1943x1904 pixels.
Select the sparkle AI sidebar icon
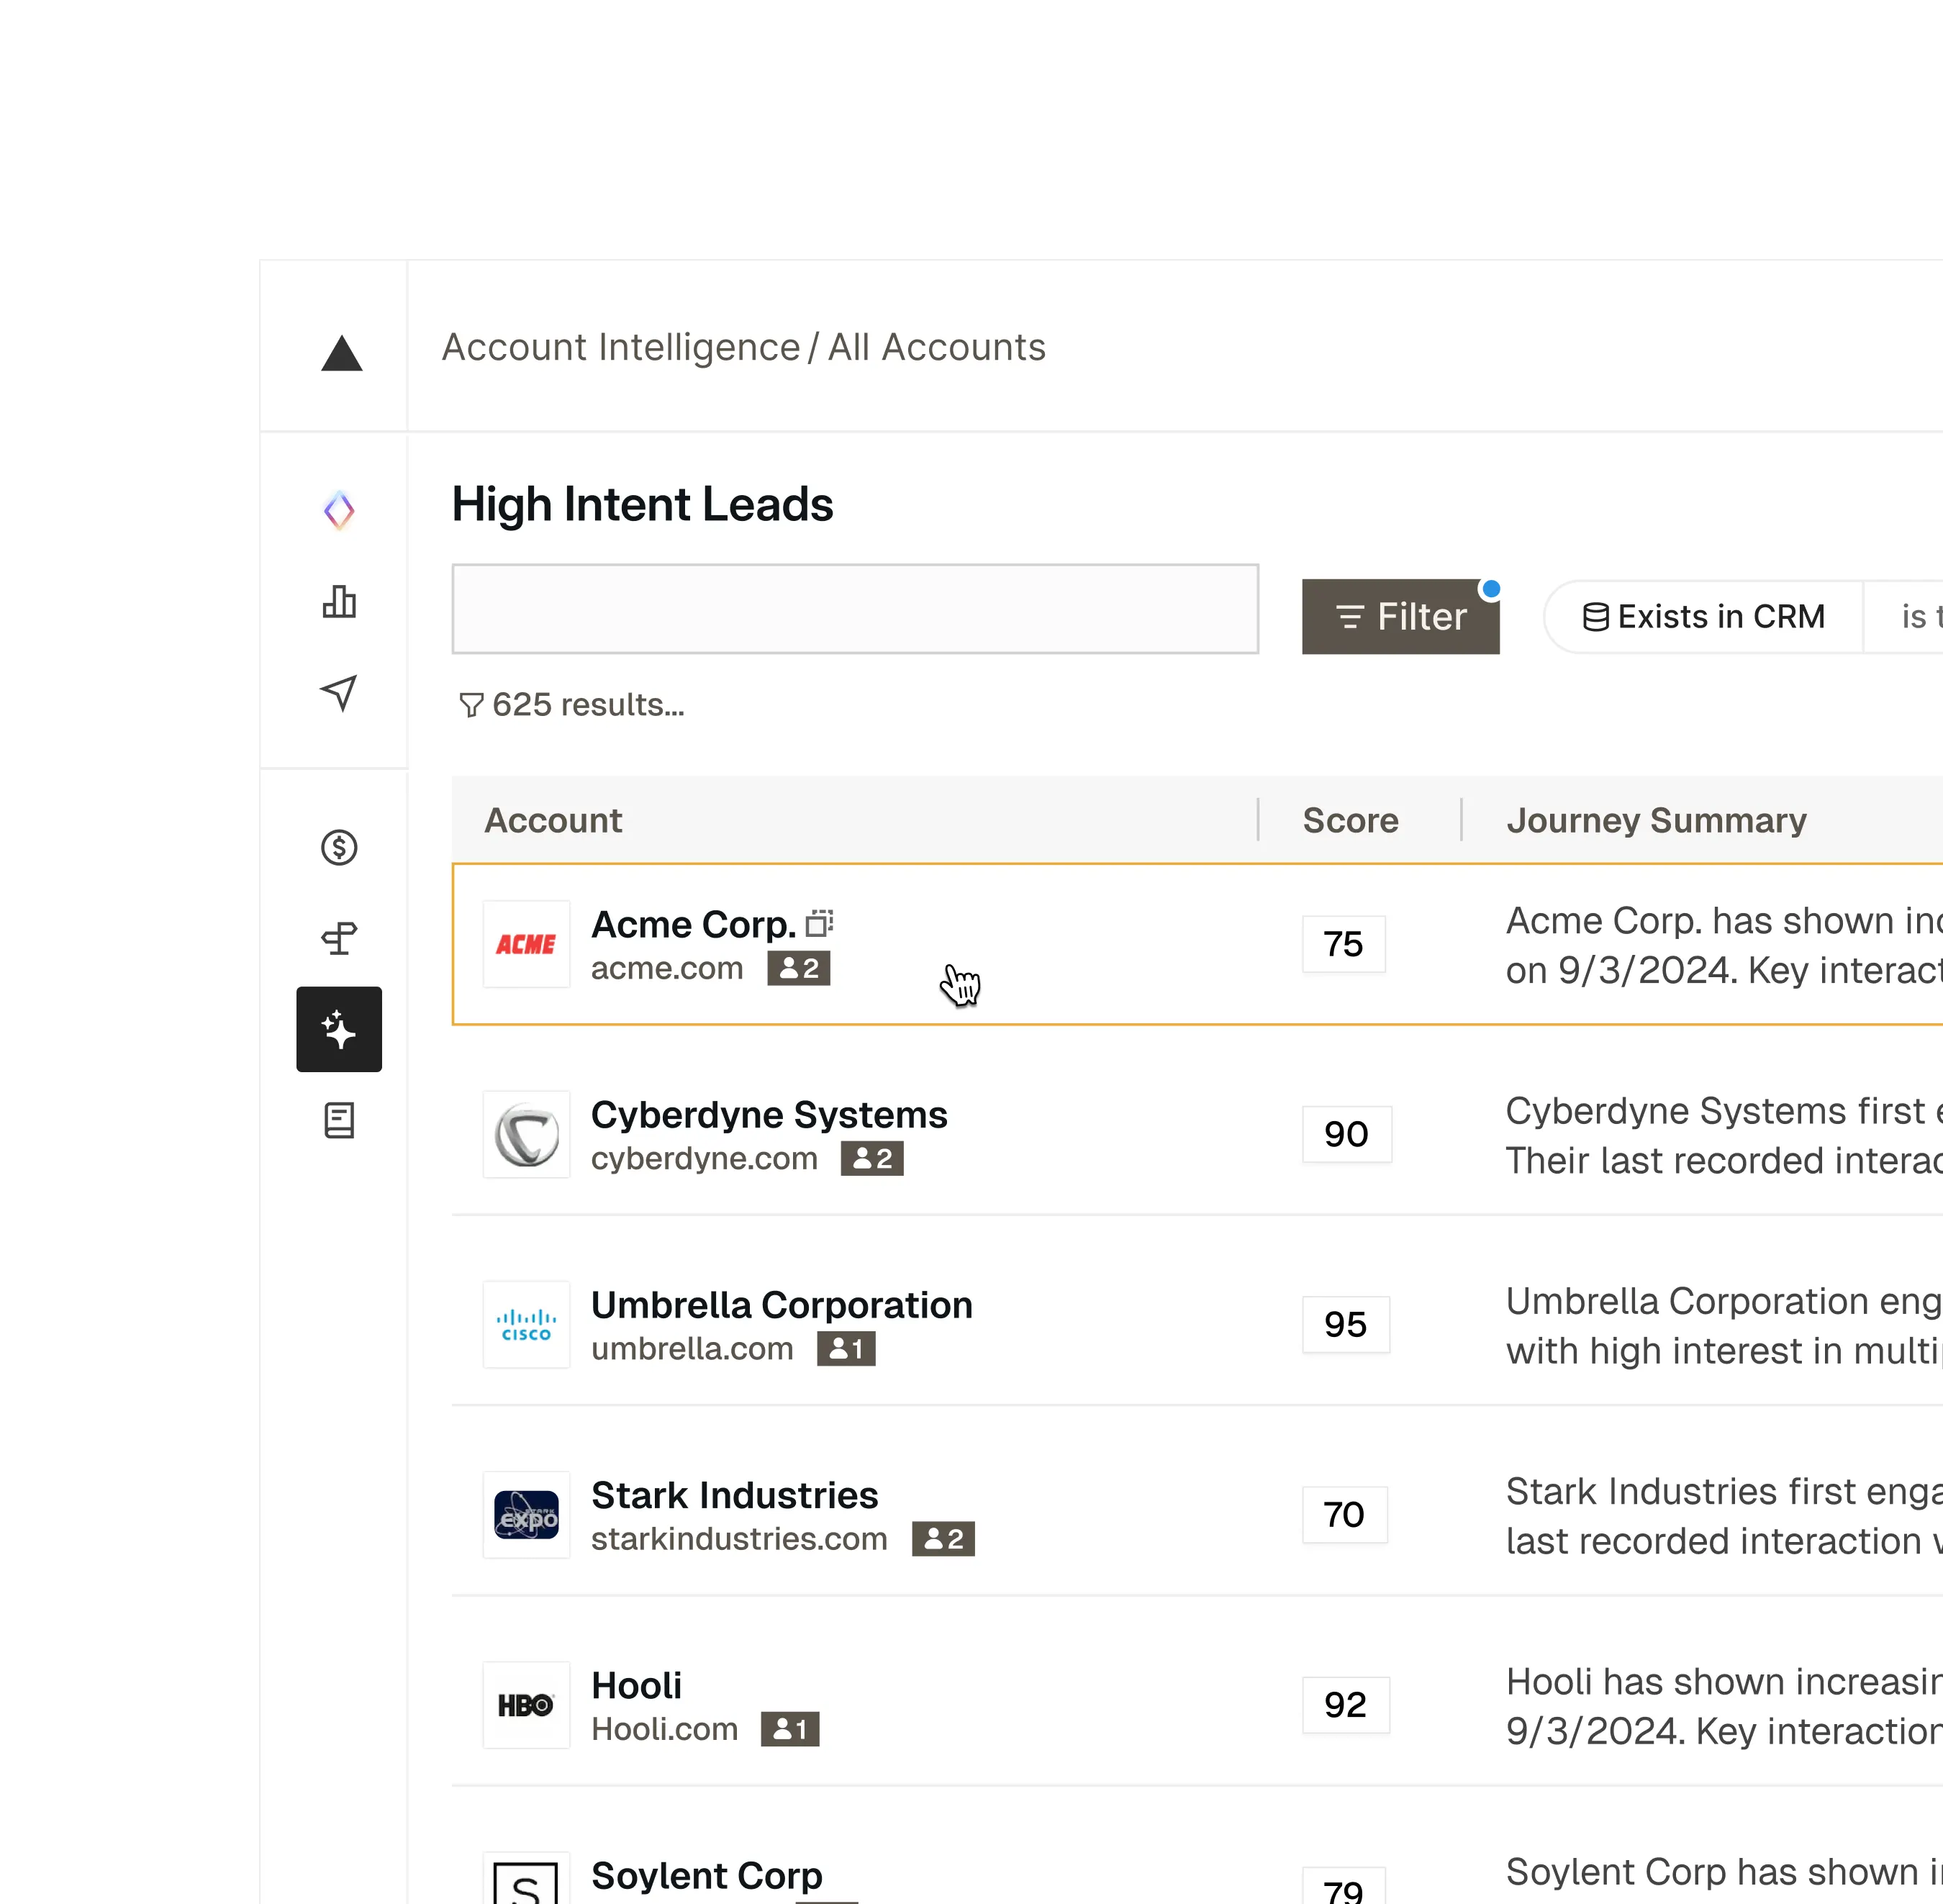pyautogui.click(x=339, y=1029)
